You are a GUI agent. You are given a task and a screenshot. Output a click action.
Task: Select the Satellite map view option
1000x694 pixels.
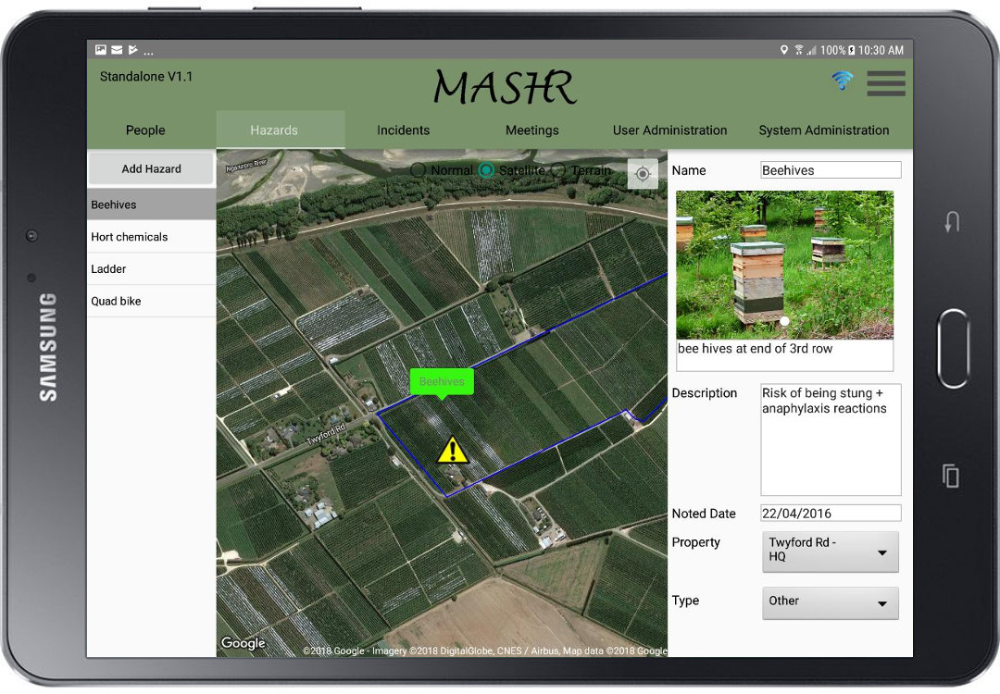point(487,170)
